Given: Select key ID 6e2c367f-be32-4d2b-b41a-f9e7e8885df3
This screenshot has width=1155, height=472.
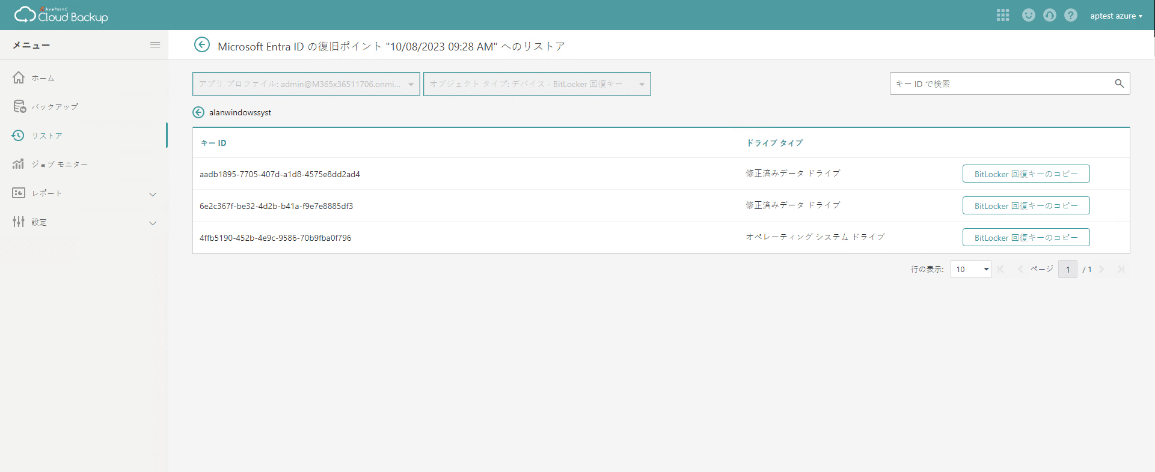Looking at the screenshot, I should (276, 206).
